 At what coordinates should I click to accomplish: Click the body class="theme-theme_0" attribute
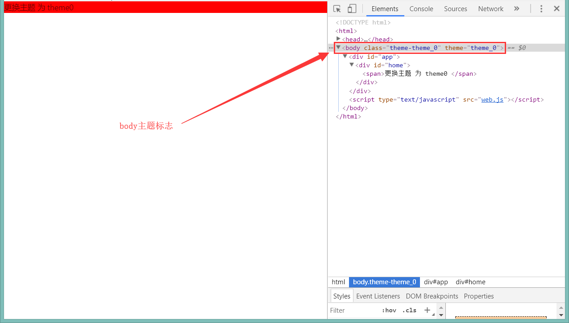(403, 48)
